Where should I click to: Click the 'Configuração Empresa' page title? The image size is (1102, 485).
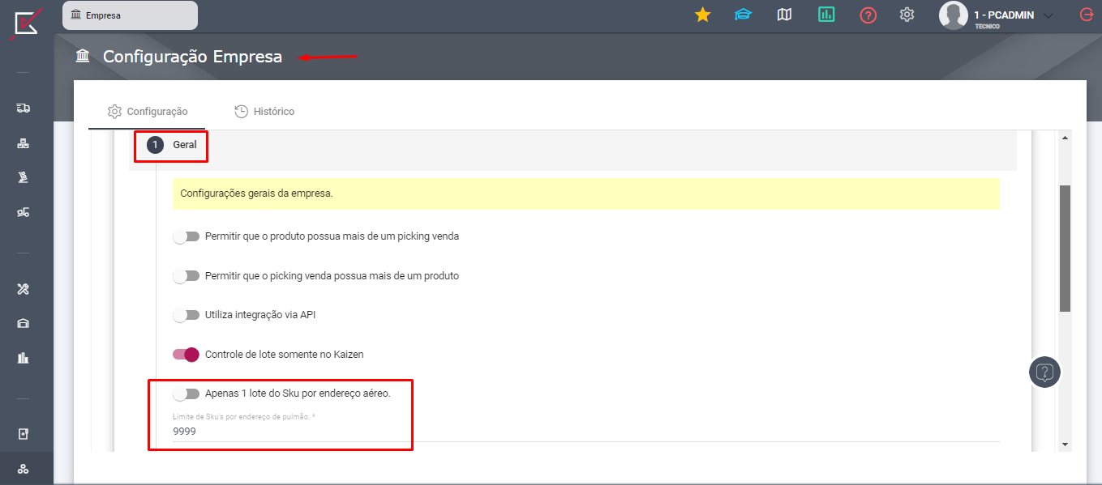pos(192,57)
